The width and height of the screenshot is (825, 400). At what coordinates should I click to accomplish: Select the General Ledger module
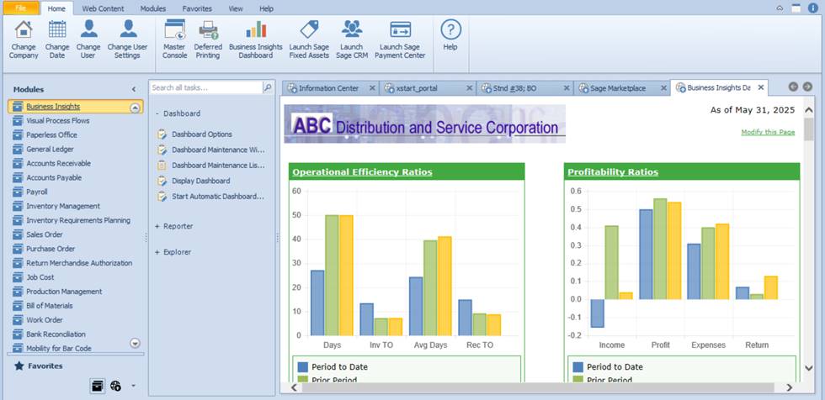50,149
